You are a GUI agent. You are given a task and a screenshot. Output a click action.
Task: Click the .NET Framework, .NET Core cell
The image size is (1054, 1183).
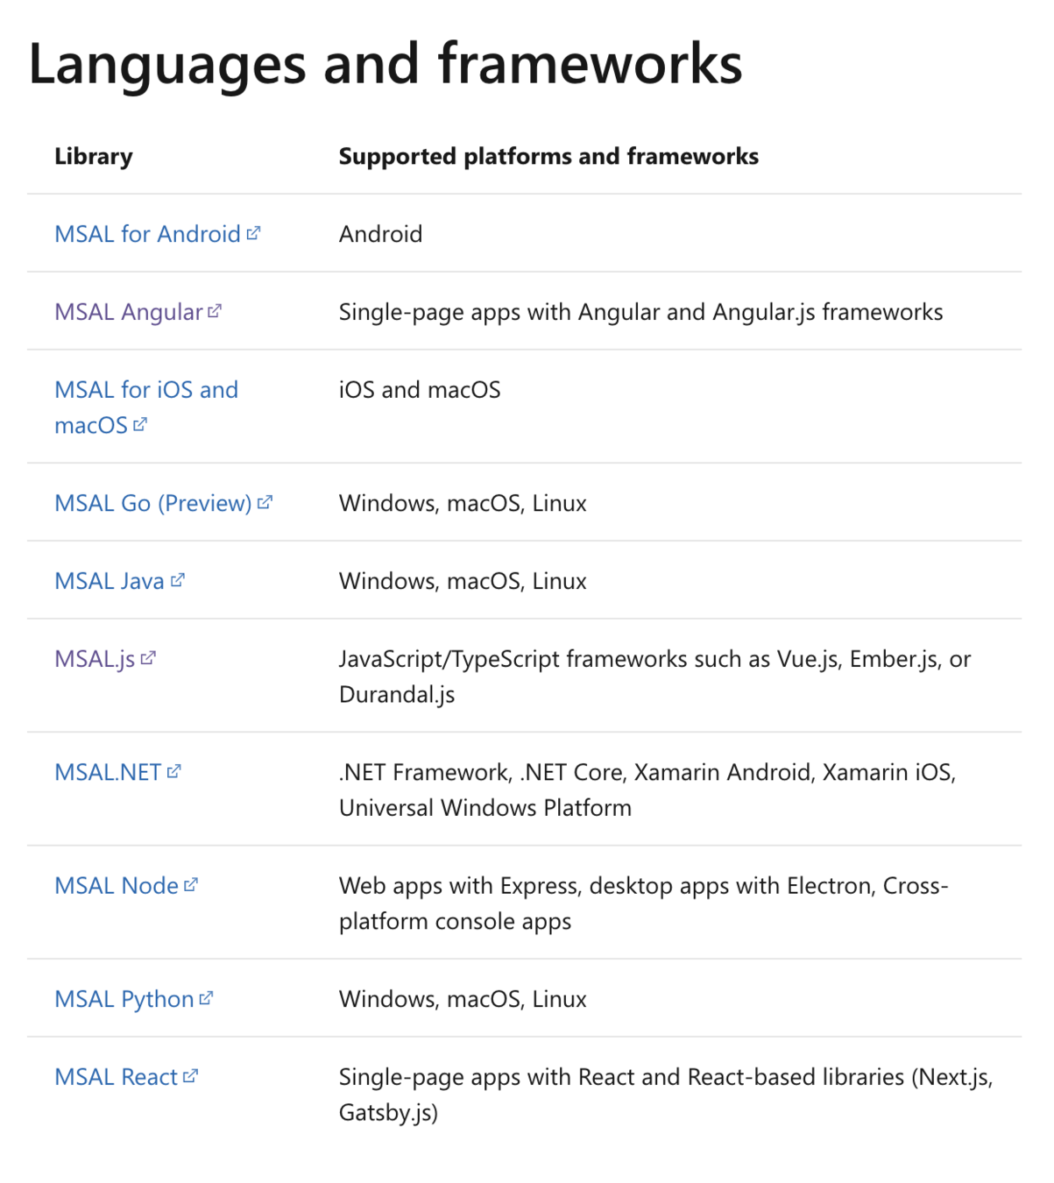click(647, 790)
